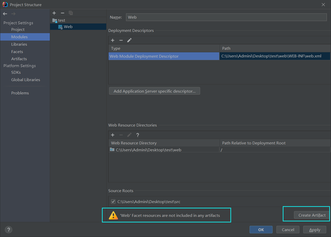This screenshot has height=237, width=331.
Task: Click the Web facet icon in tree
Action: (61, 27)
